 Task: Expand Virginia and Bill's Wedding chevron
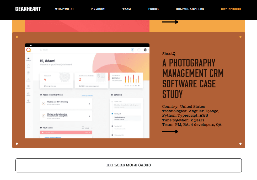click(x=89, y=104)
